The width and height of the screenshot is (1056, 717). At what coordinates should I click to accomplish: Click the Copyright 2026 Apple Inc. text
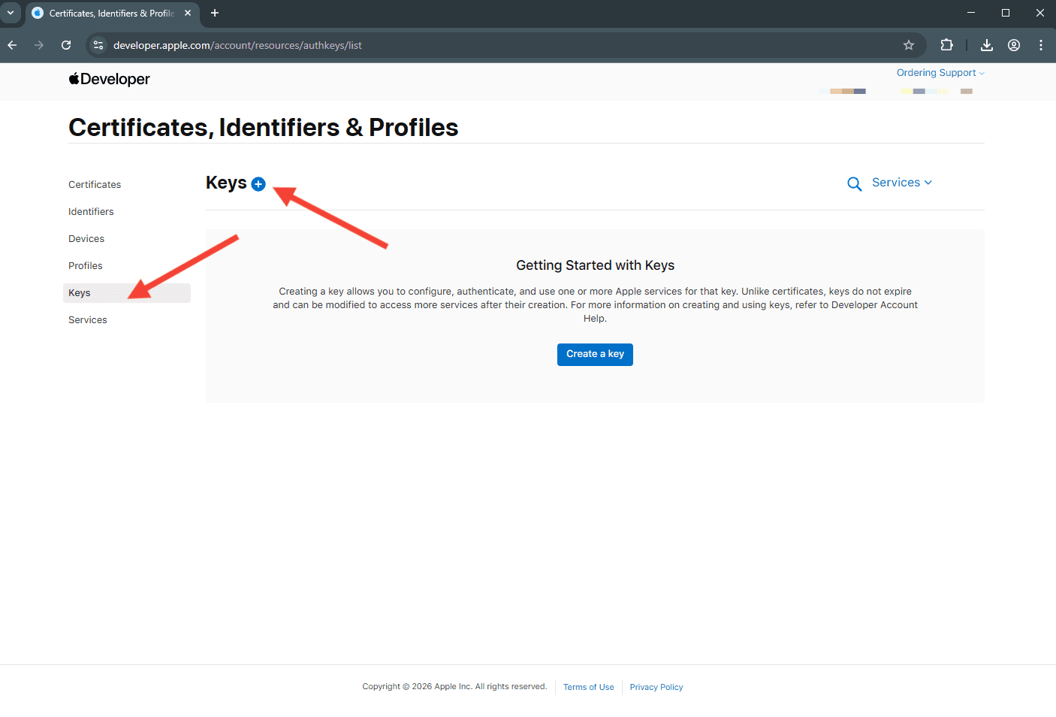click(x=454, y=686)
